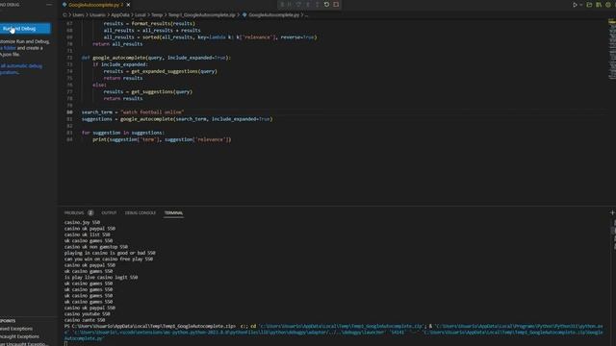Click 'playing in casino is good or bad' output
This screenshot has width=616, height=346.
(x=110, y=253)
